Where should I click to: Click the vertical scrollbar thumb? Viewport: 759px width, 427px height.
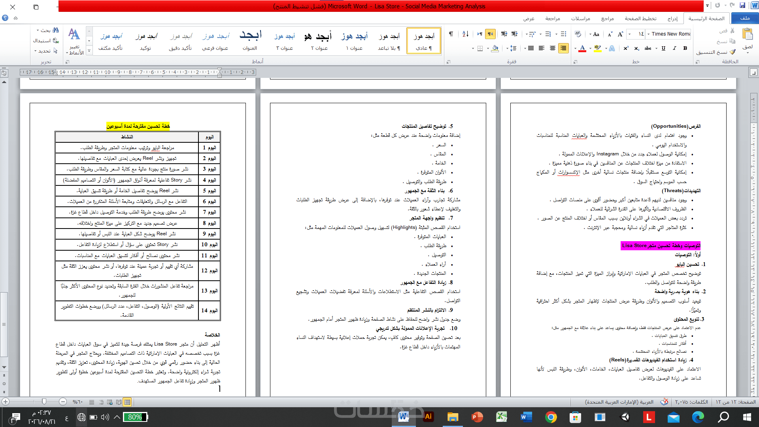tap(4, 325)
